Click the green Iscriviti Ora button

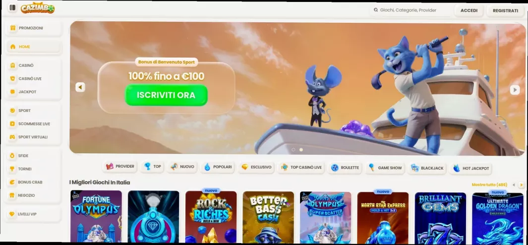[166, 95]
